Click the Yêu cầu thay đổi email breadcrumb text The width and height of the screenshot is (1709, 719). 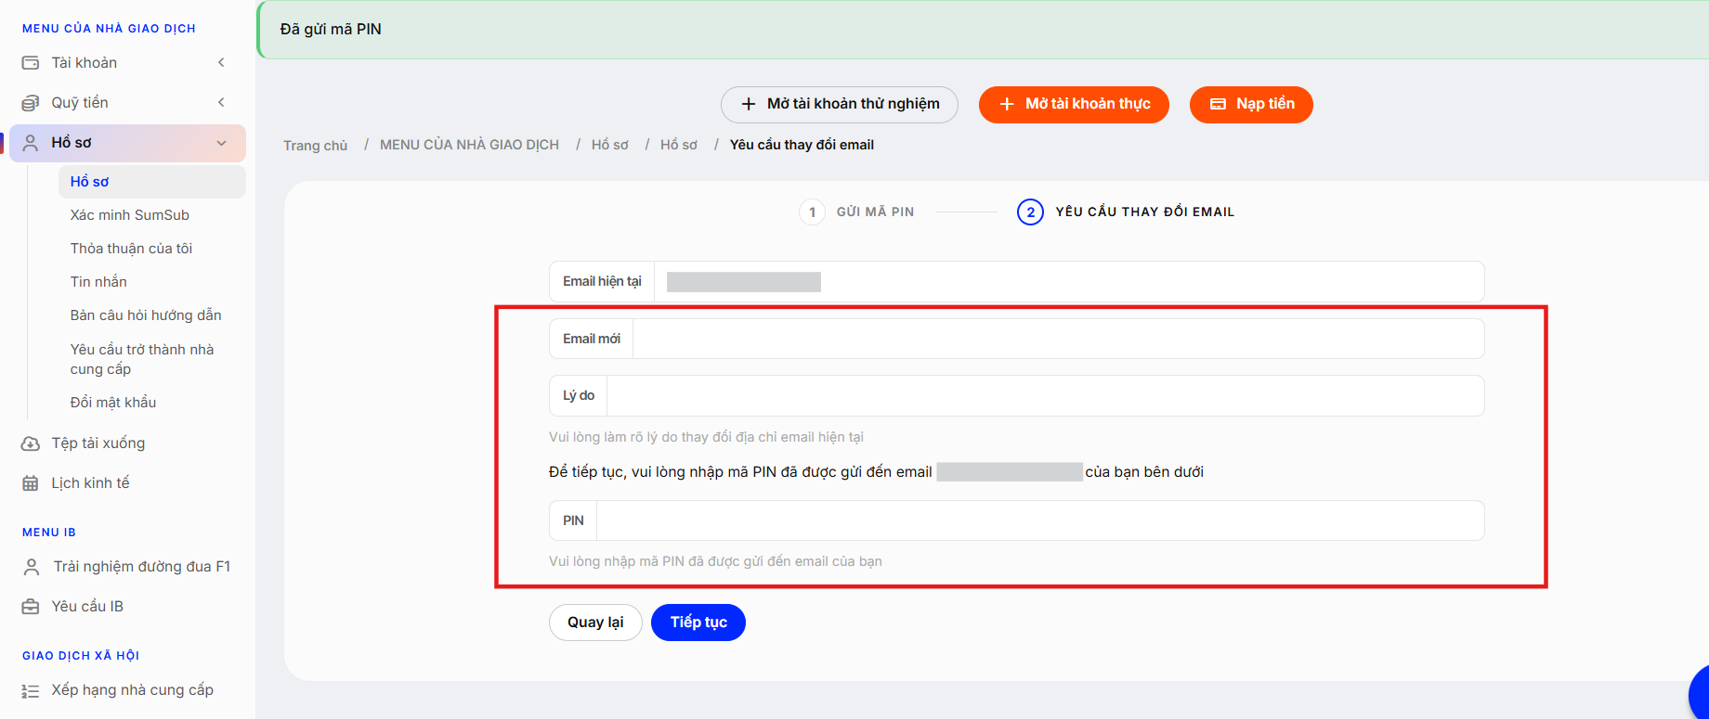pos(802,145)
